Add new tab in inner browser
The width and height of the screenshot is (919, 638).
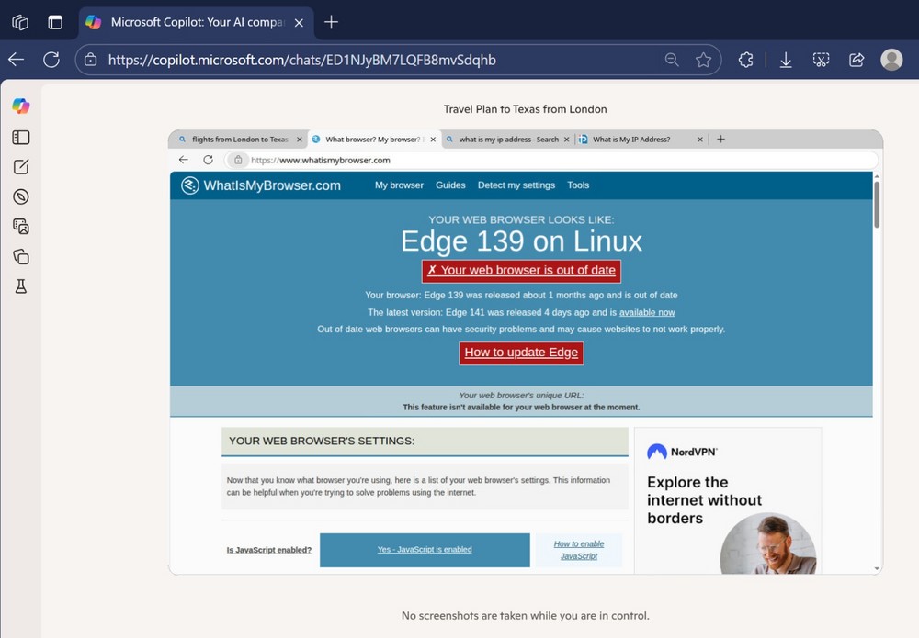pyautogui.click(x=720, y=140)
